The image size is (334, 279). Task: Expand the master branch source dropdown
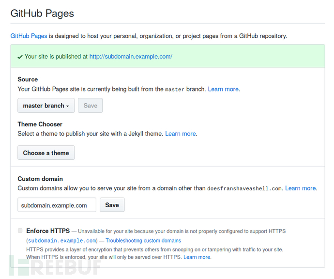(46, 106)
